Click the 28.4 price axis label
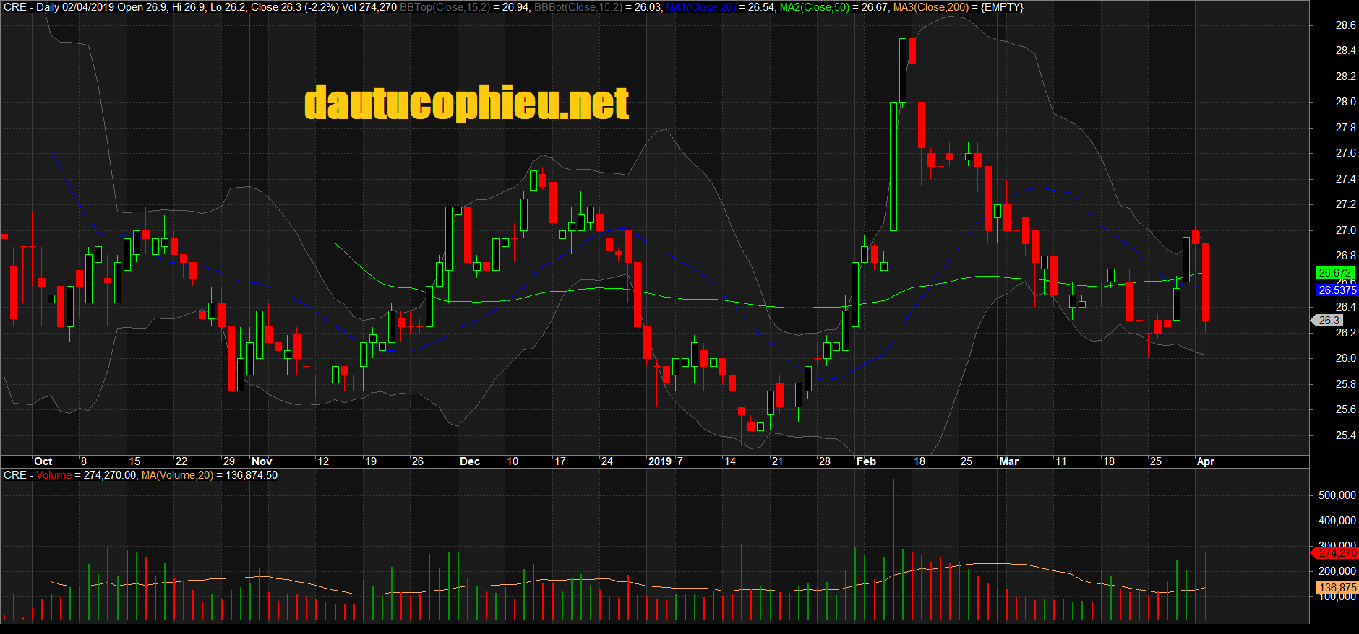This screenshot has width=1359, height=634. [x=1345, y=51]
